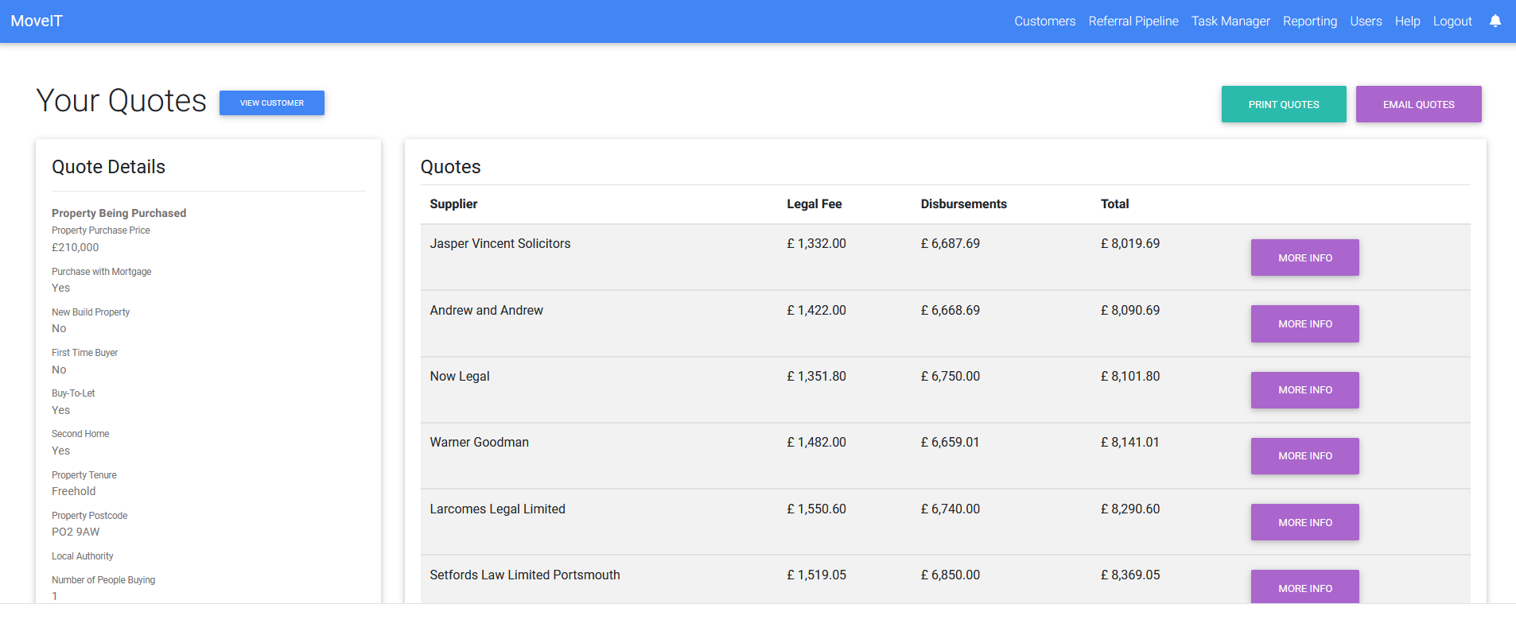Screen dimensions: 1516x631
Task: Click the total £ 8,141.01
Action: [x=1129, y=443]
